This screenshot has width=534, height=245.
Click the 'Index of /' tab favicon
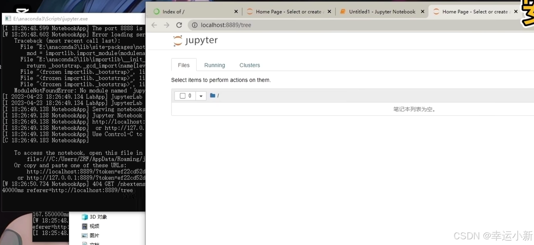pyautogui.click(x=156, y=12)
